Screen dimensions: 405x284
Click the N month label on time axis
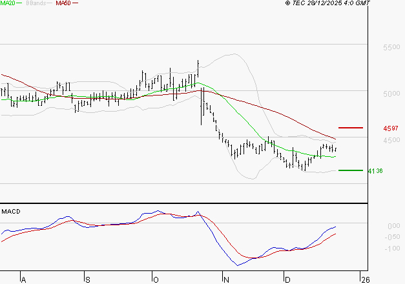point(226,280)
